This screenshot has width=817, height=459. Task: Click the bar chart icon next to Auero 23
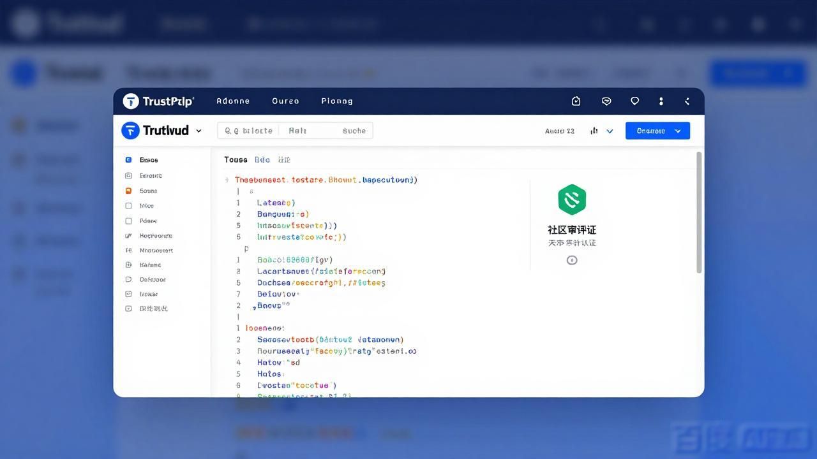(x=594, y=131)
